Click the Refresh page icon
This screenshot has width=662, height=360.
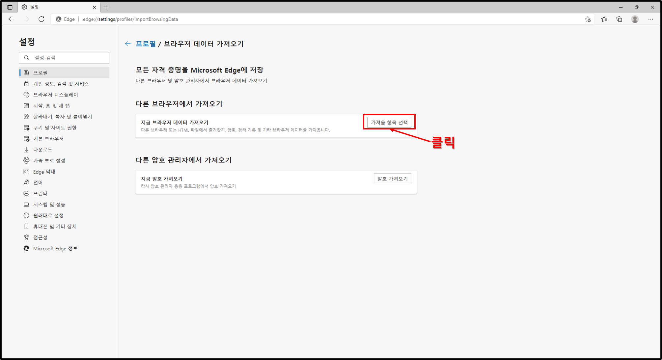pyautogui.click(x=41, y=19)
